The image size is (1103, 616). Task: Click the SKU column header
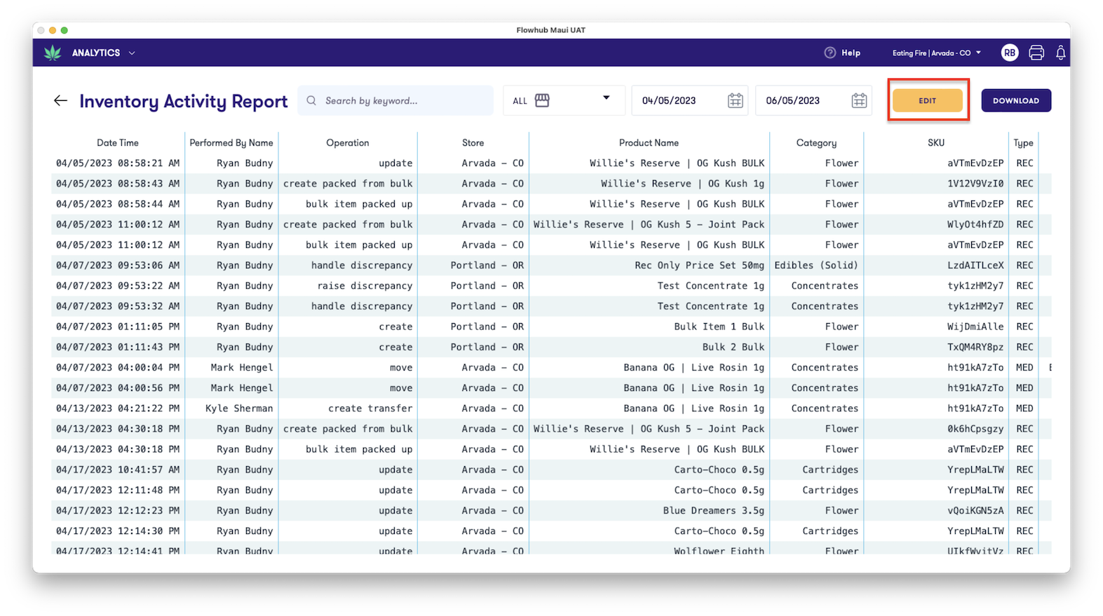click(x=936, y=143)
